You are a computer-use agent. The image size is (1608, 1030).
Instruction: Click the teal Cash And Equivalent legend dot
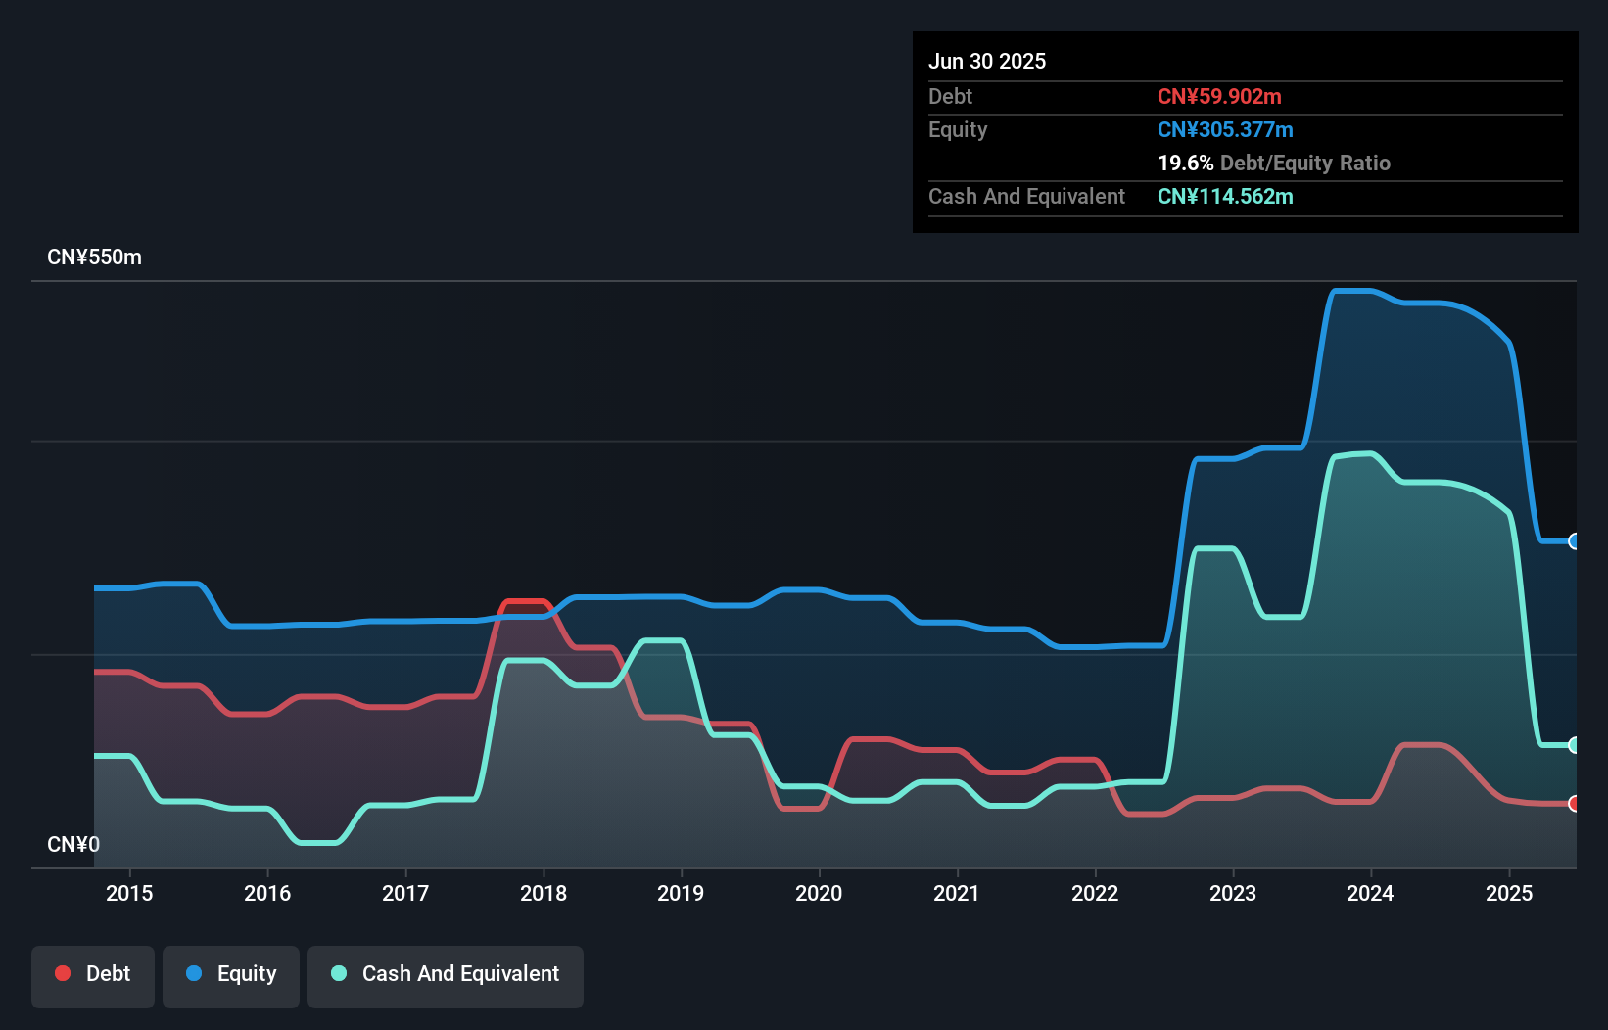339,973
